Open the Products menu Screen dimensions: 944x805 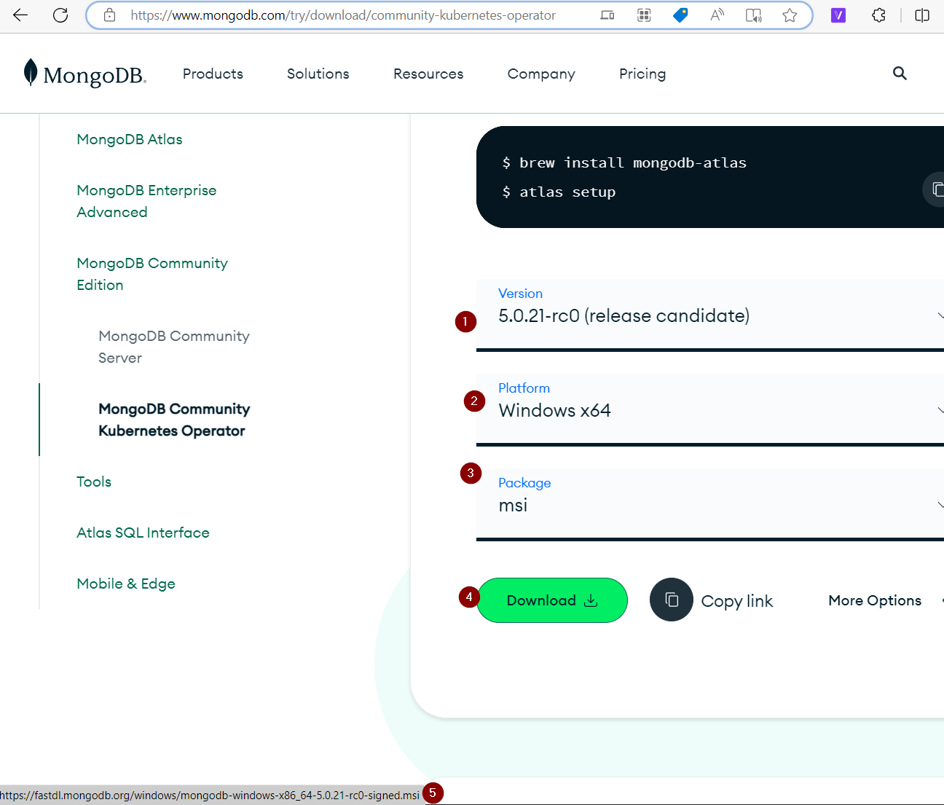point(213,73)
